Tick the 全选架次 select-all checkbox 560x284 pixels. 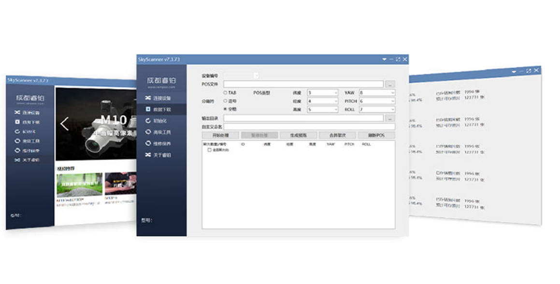pyautogui.click(x=209, y=150)
